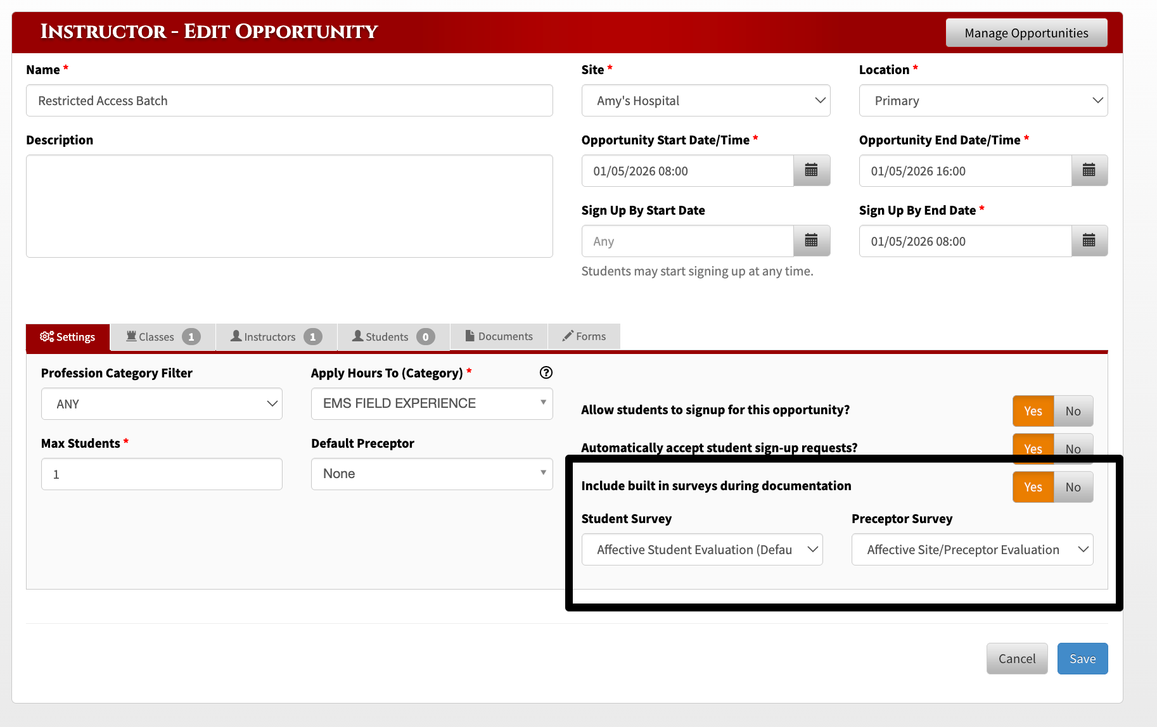Open calendar for Opportunity End Date/Time
1157x727 pixels.
point(1089,170)
